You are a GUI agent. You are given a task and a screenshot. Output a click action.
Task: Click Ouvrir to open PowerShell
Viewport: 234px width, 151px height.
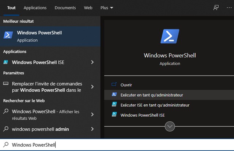pos(169,85)
